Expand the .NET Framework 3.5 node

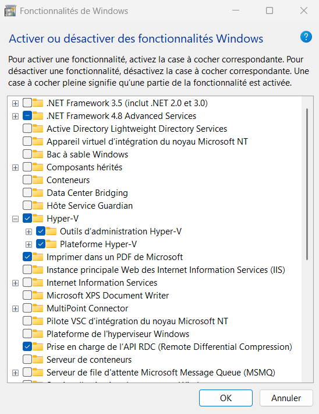[x=15, y=103]
